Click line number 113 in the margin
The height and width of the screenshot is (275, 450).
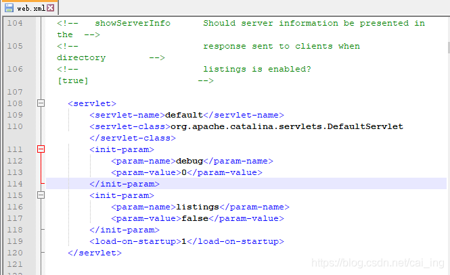pyautogui.click(x=15, y=172)
